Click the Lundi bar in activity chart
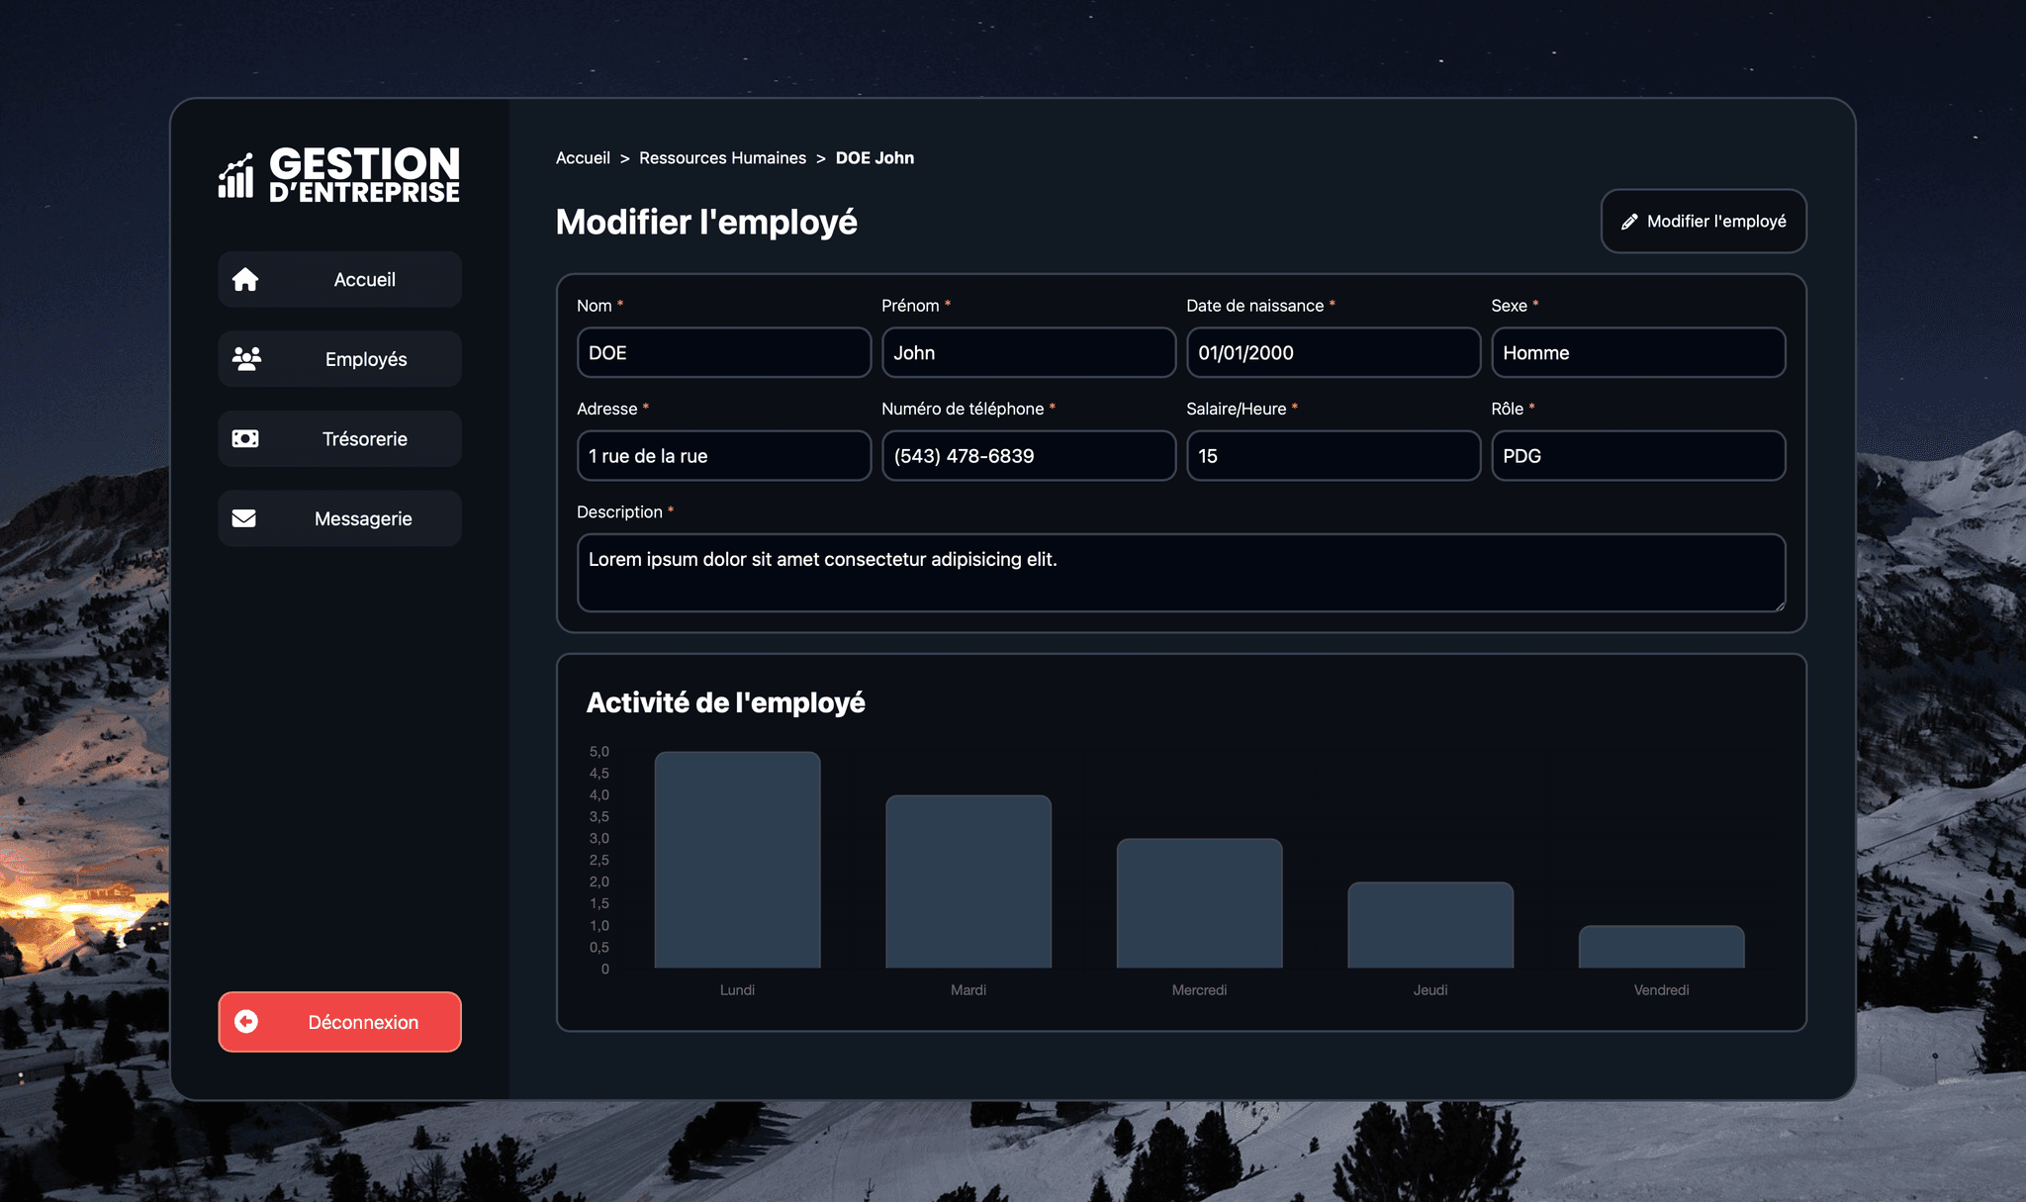 click(737, 860)
